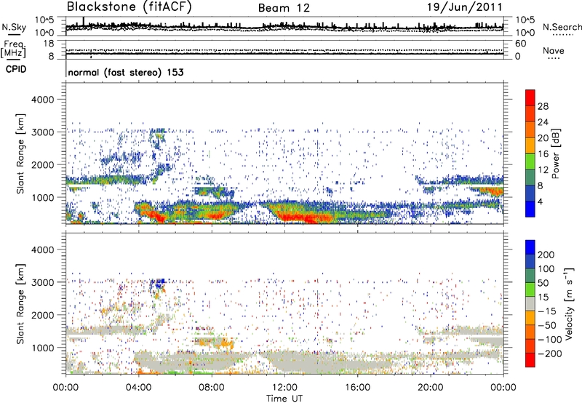
Task: Click the rightmost '00:00' time tick label
Action: point(503,388)
